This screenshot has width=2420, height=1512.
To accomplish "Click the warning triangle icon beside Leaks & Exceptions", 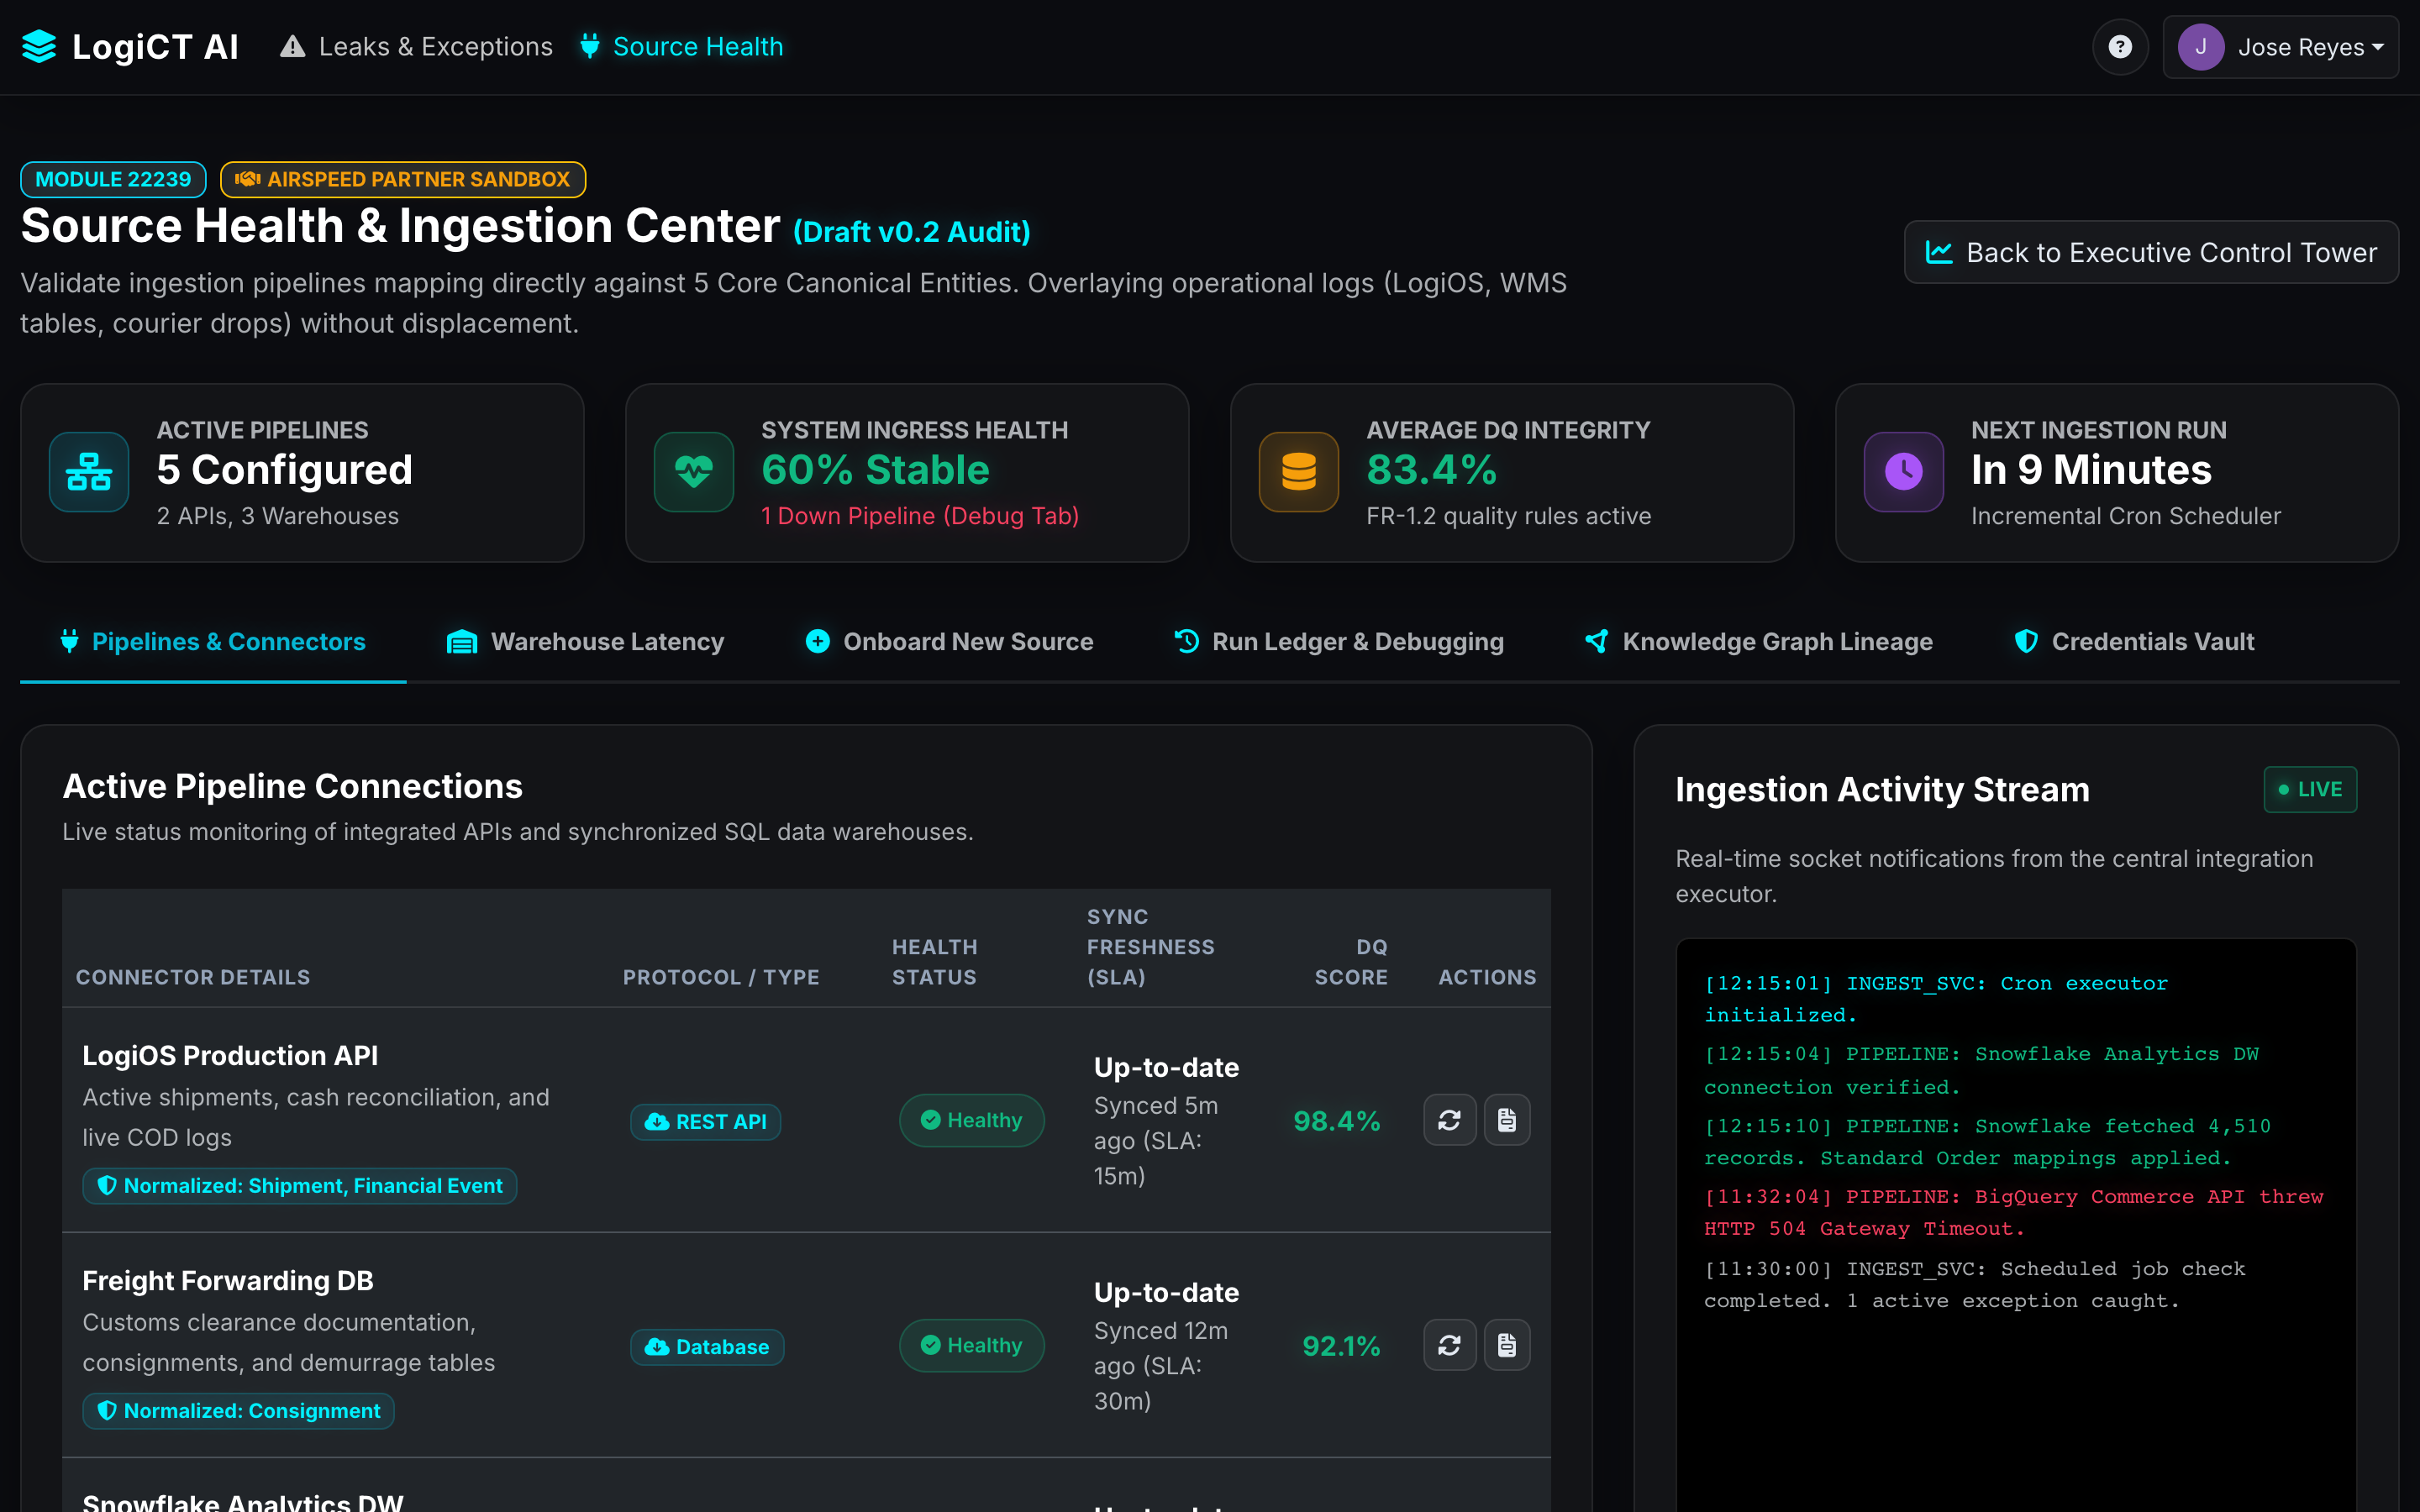I will [x=292, y=47].
